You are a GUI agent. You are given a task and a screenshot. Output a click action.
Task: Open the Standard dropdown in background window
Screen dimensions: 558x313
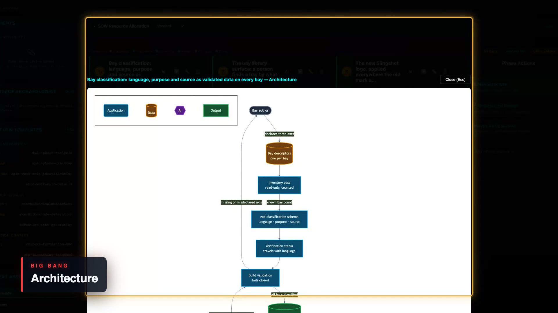pyautogui.click(x=170, y=26)
